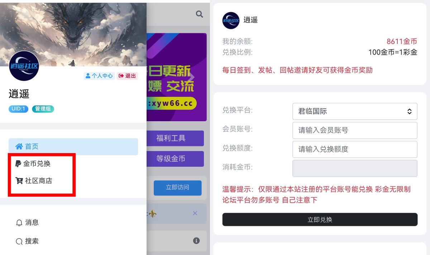Click the search magnifier icon at top

click(x=199, y=14)
